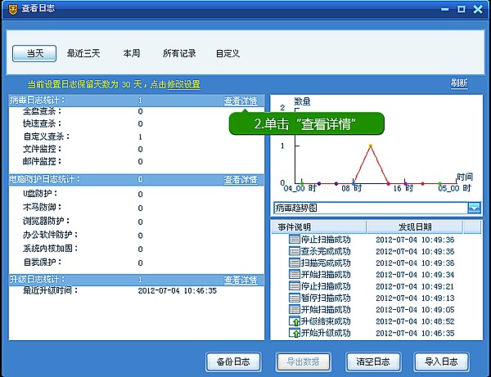This screenshot has width=491, height=377.
Task: Switch to the 最近三天 tab
Action: [x=83, y=53]
